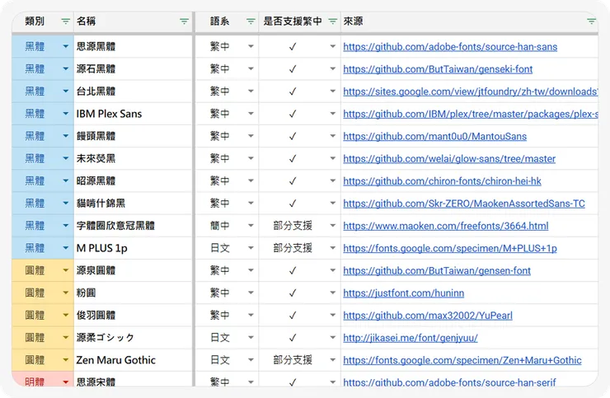
Task: Open the filter icon for 名稱 column
Action: pyautogui.click(x=184, y=21)
